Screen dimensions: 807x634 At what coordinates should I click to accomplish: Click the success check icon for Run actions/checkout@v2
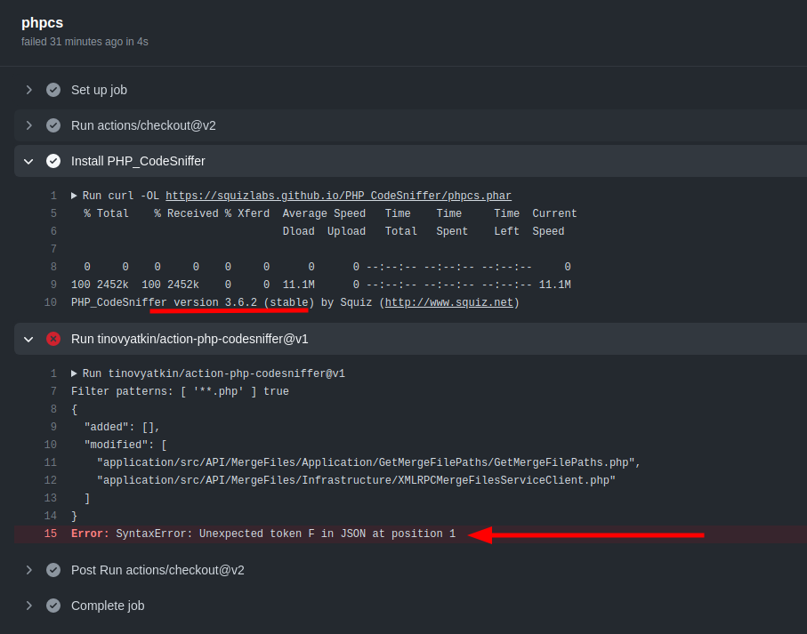point(53,125)
